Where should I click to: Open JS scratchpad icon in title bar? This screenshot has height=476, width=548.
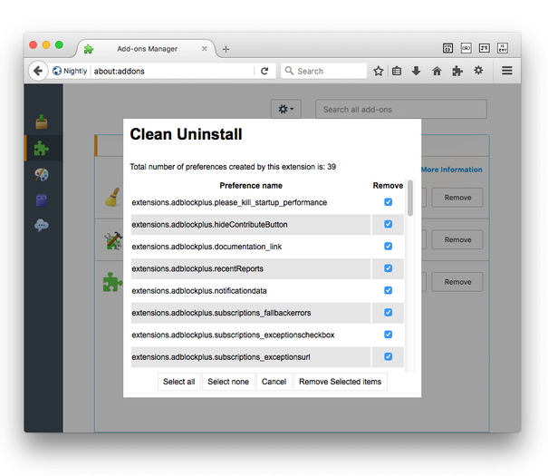point(485,48)
